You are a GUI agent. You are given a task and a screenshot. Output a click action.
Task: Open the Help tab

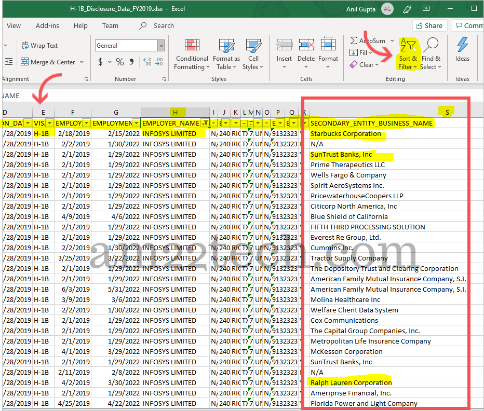click(x=80, y=25)
